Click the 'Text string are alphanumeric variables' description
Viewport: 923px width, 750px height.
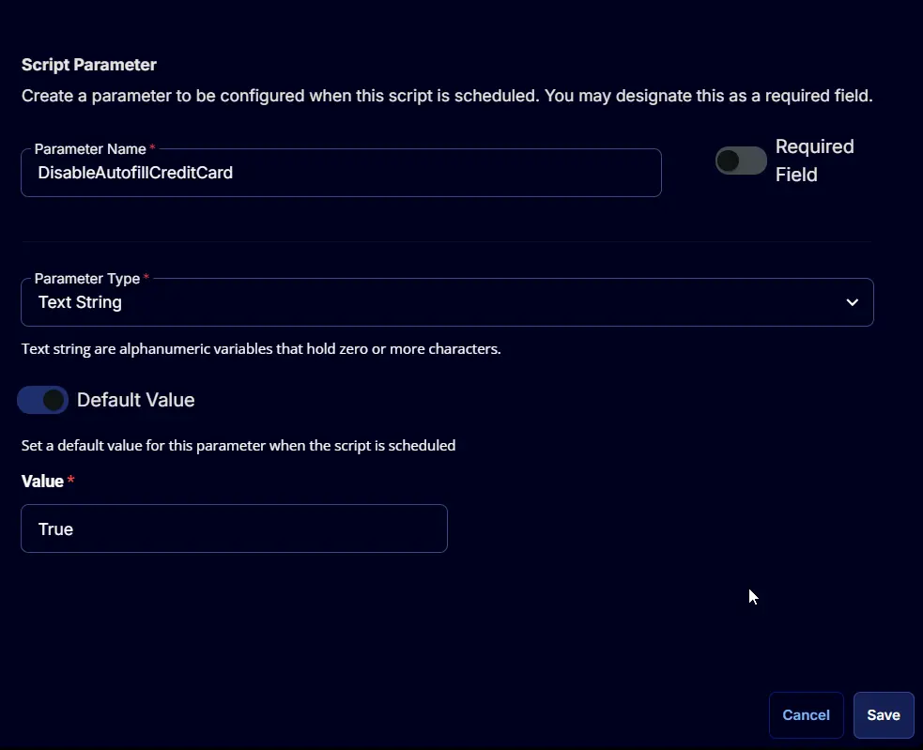click(261, 349)
